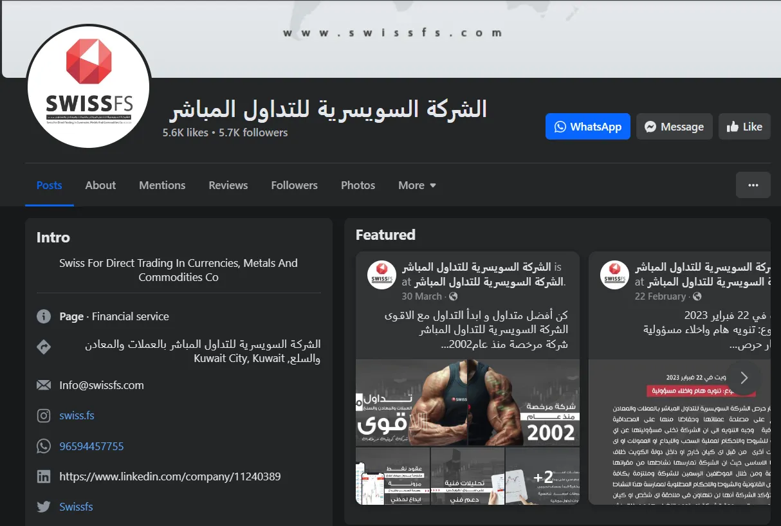
Task: Click the page name link on the 30 March post
Action: click(477, 267)
